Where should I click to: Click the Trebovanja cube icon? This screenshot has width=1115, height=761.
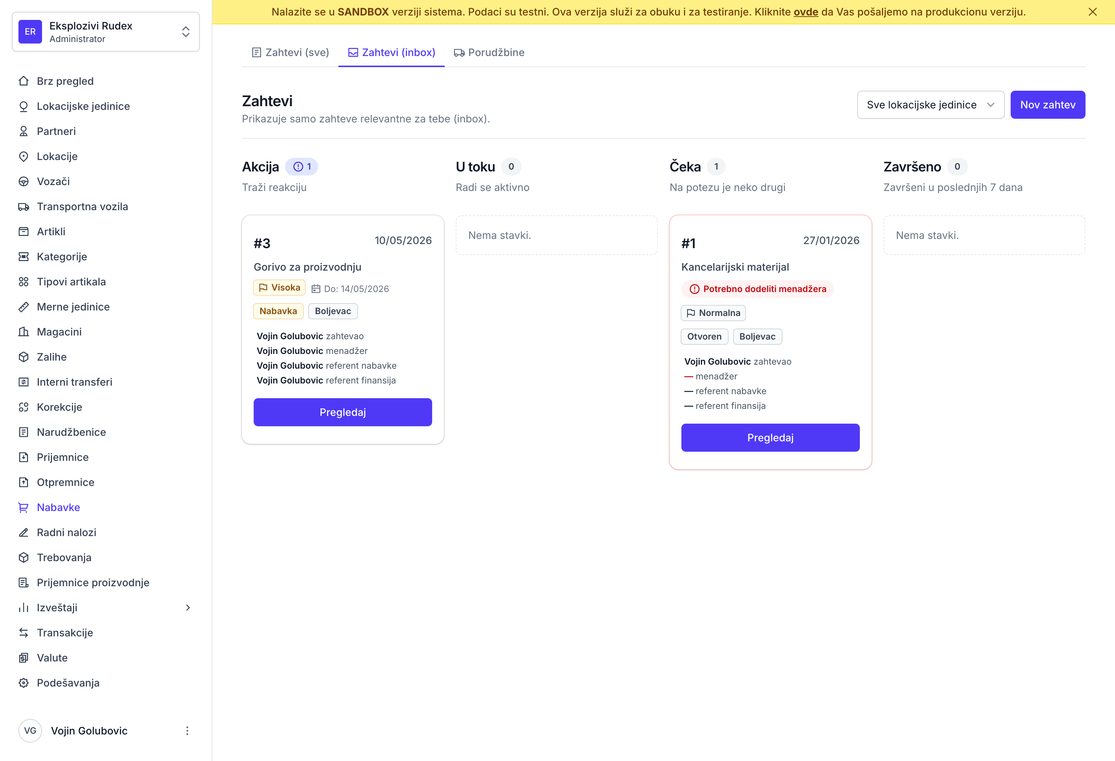tap(24, 557)
